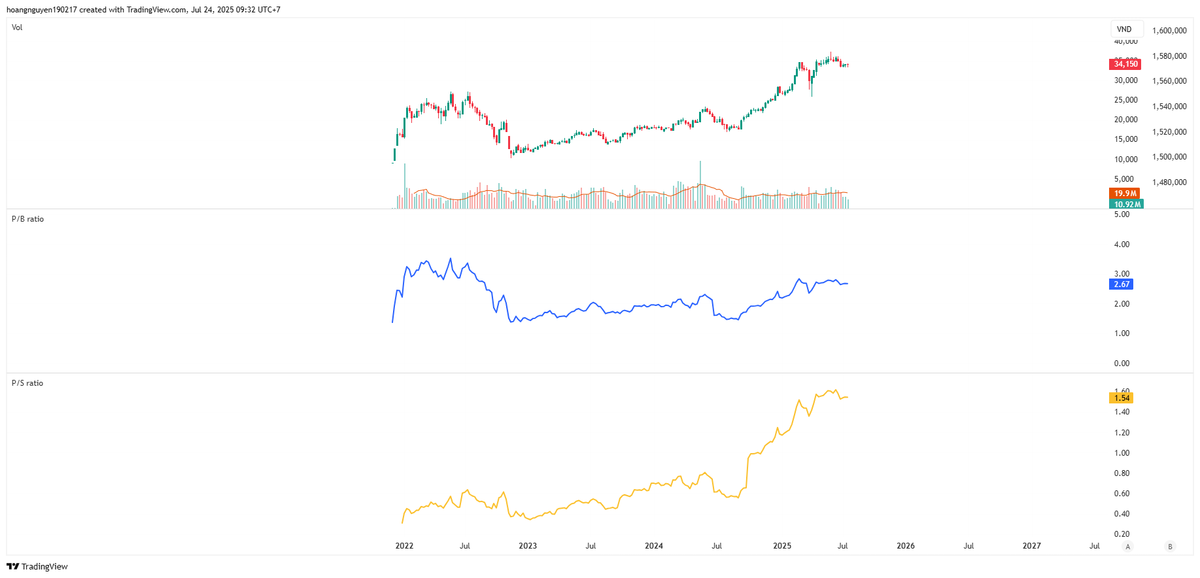The image size is (1200, 578).
Task: Click the Vol indicator legend label
Action: 17,27
